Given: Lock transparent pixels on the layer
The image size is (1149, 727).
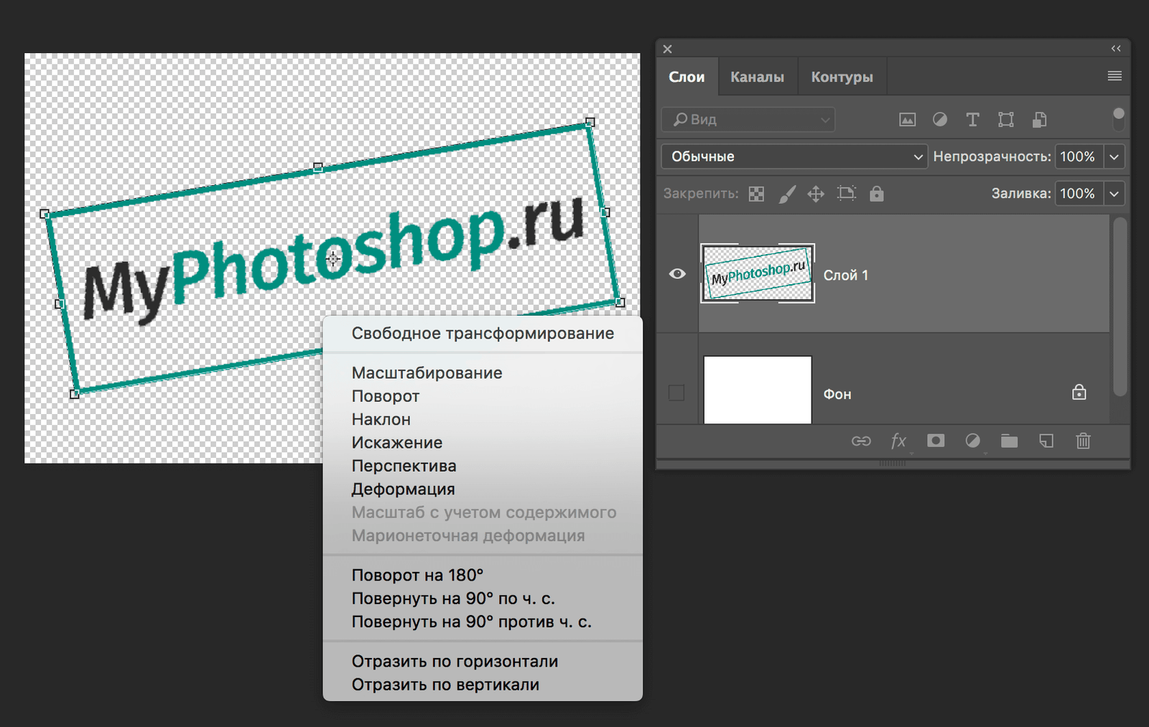Looking at the screenshot, I should point(755,193).
